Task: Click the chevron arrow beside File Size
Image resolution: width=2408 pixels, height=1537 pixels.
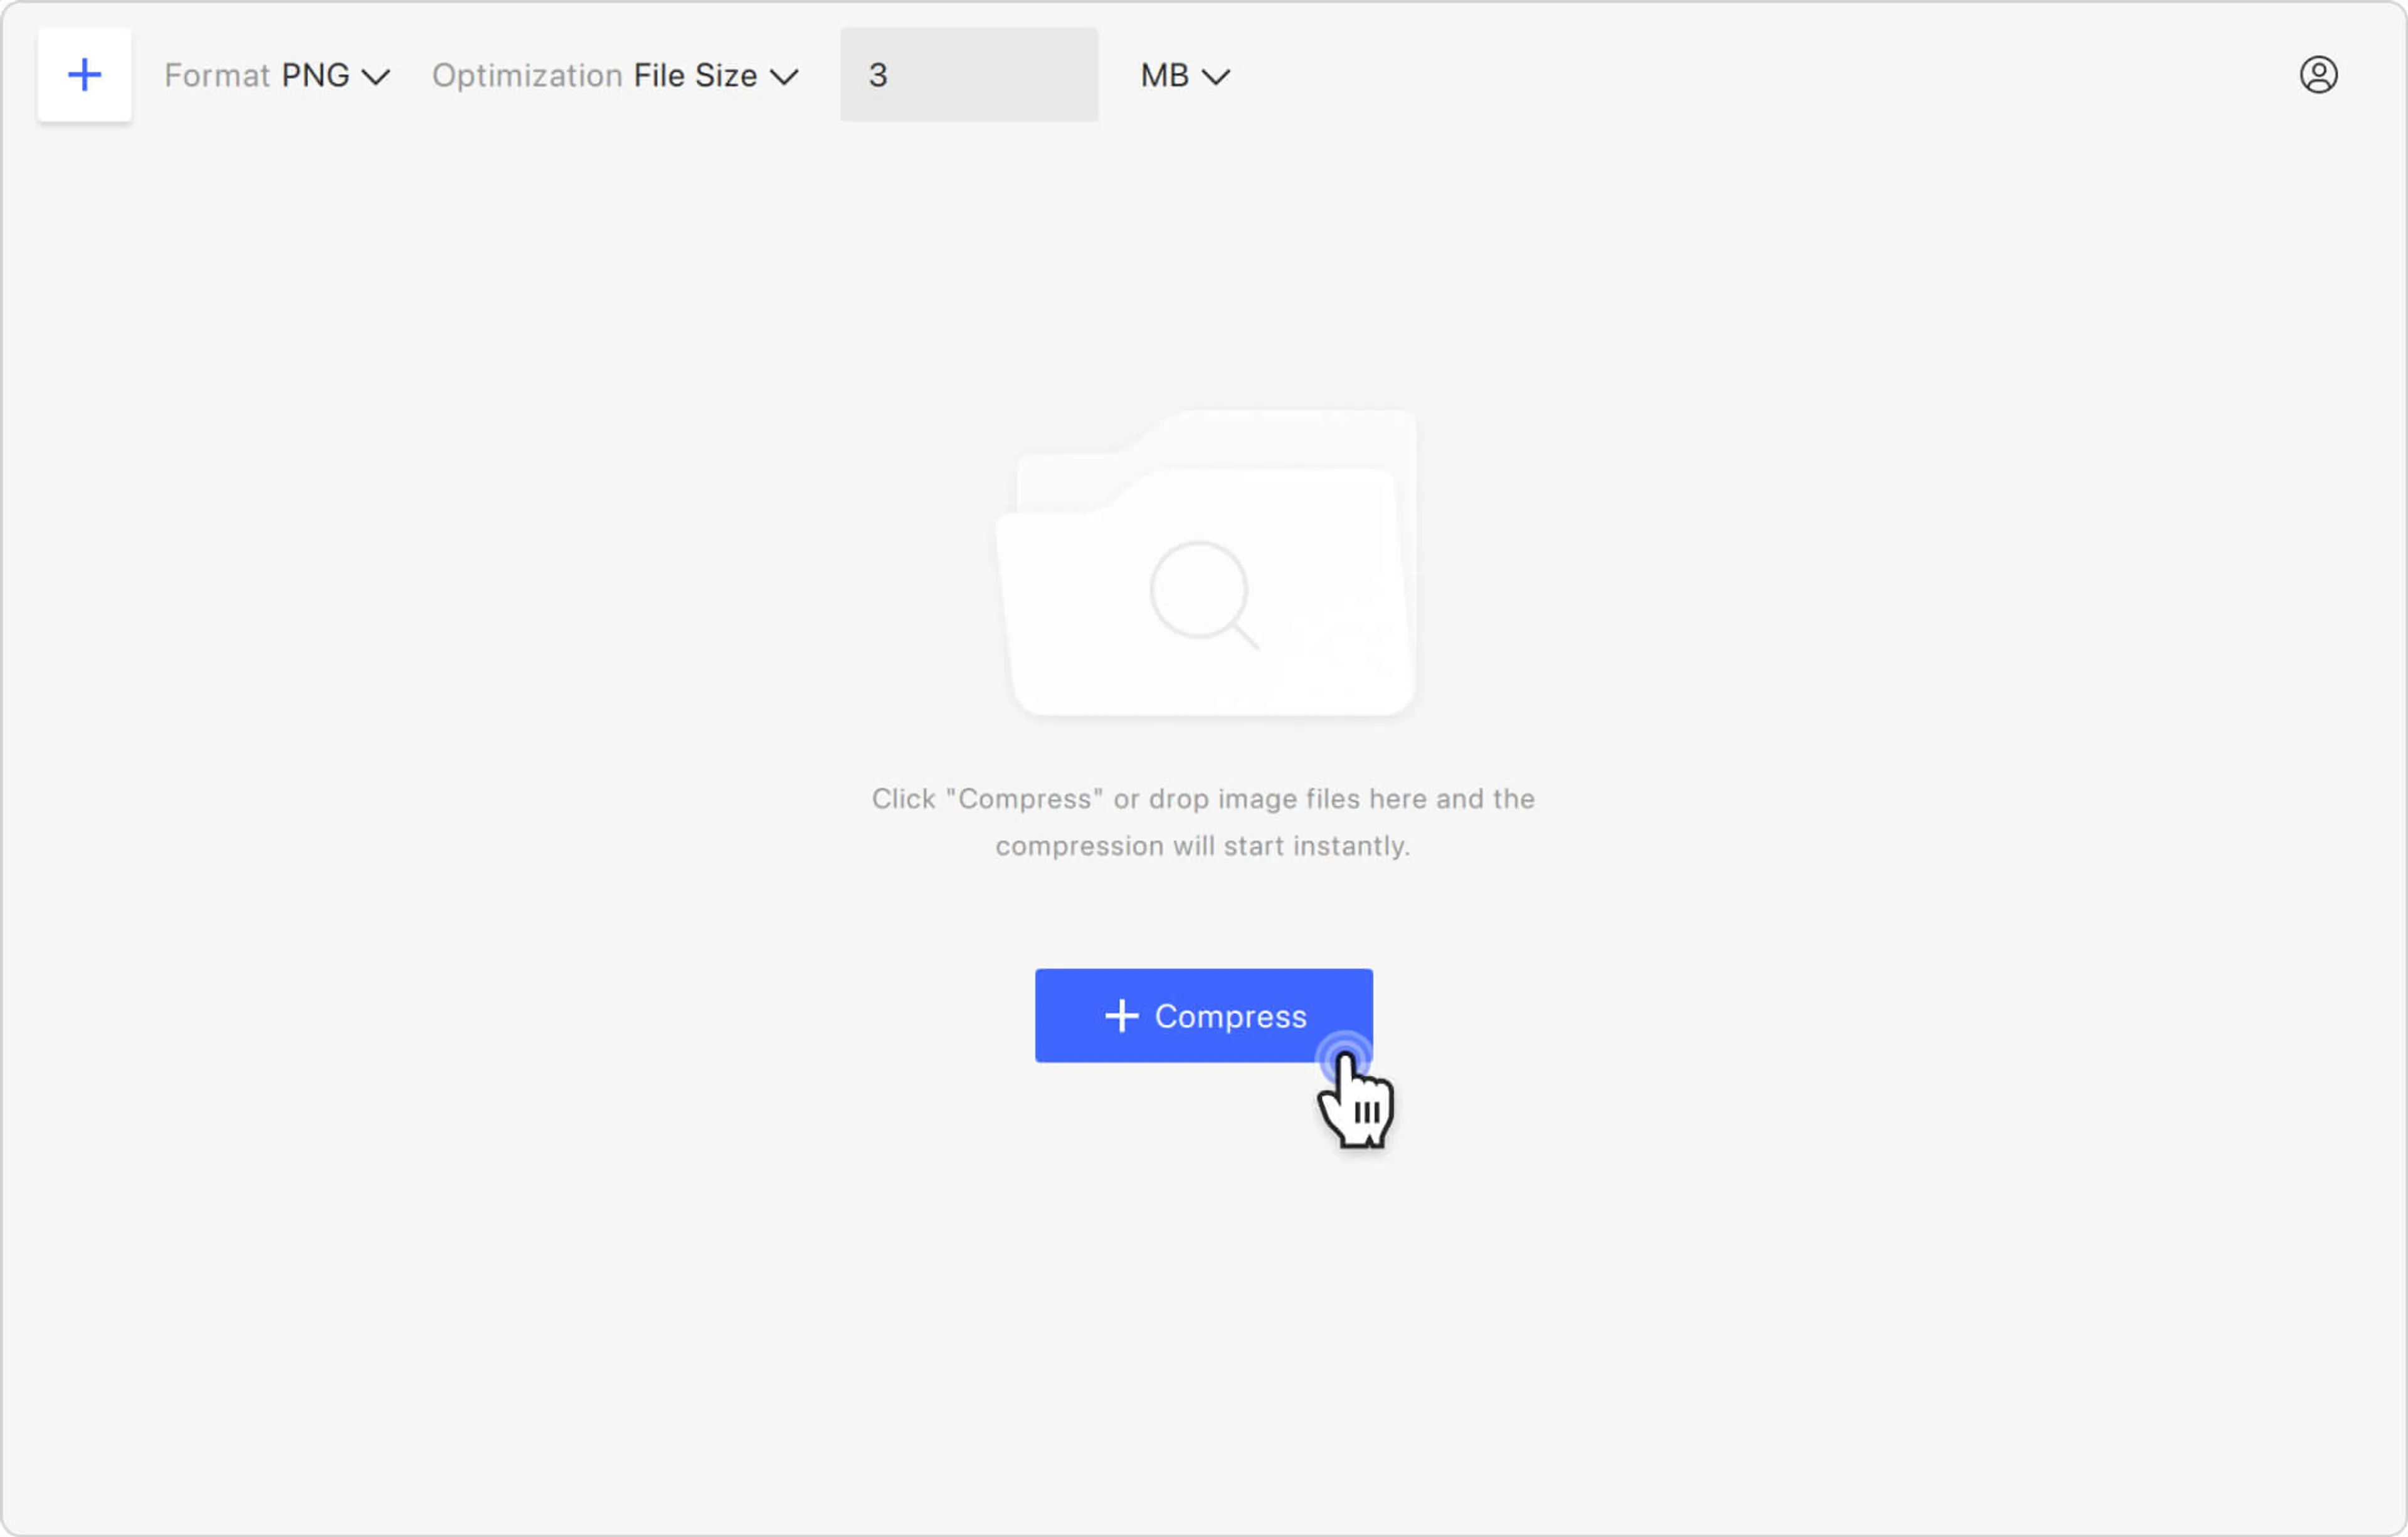Action: 784,77
